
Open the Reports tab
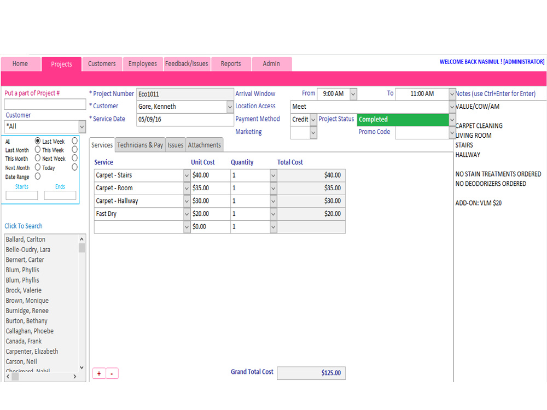coord(231,64)
